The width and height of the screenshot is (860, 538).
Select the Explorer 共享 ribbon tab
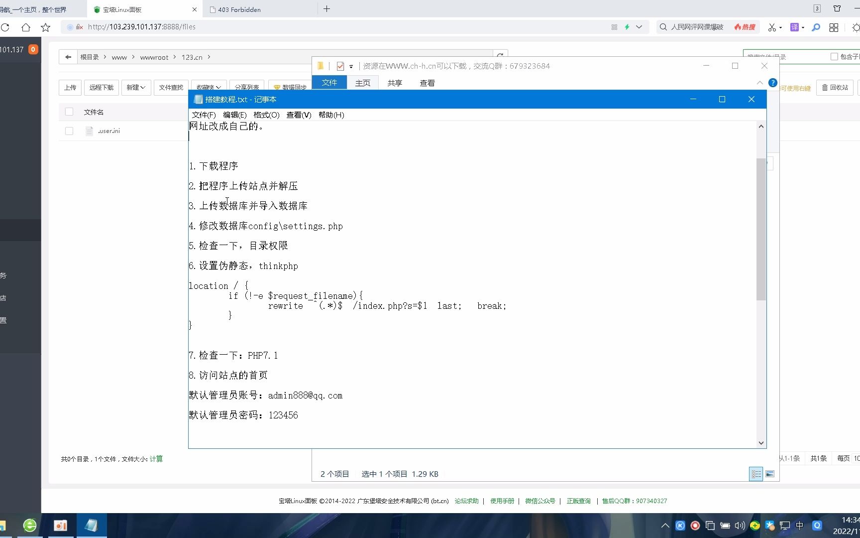[x=395, y=83]
